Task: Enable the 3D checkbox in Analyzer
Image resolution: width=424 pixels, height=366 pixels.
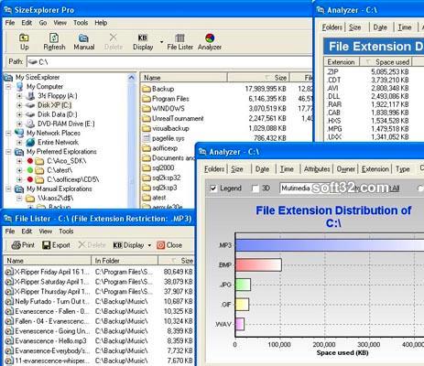Action: pyautogui.click(x=255, y=188)
